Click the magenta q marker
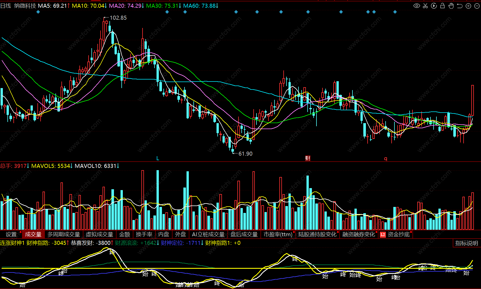Screen dimensions: 481x289 (x=386, y=158)
